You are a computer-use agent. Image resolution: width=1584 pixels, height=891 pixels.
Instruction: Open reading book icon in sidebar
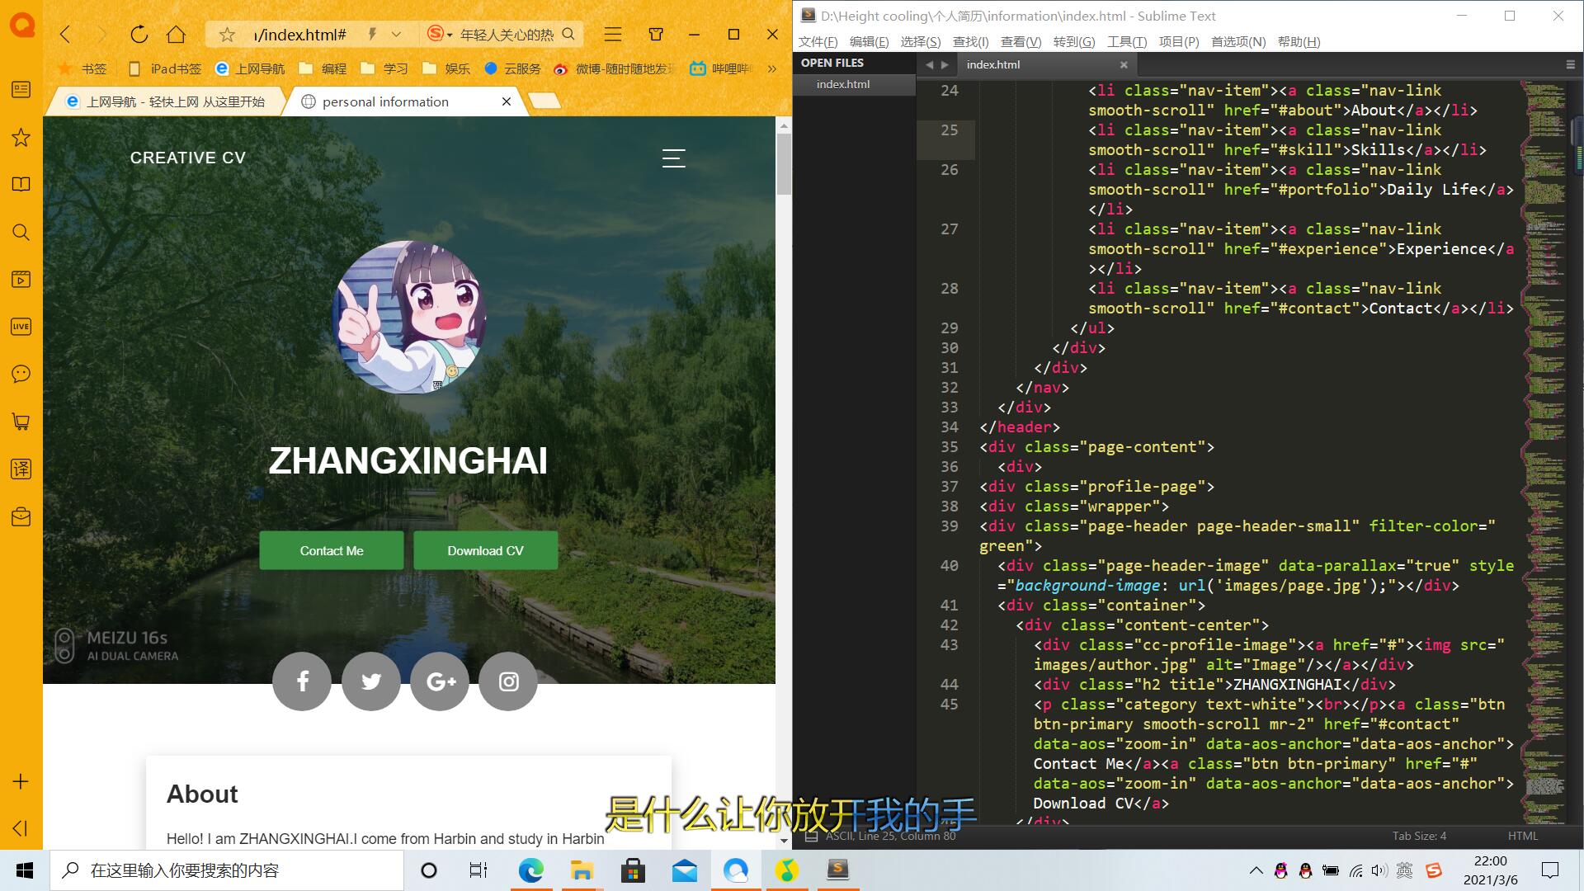[21, 185]
